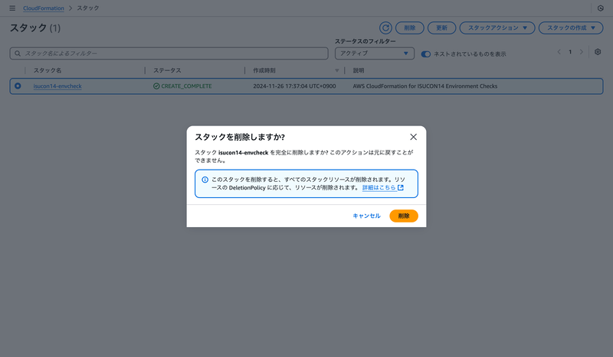Click the magnifier icon in the filter box
Image resolution: width=613 pixels, height=357 pixels.
click(x=18, y=54)
